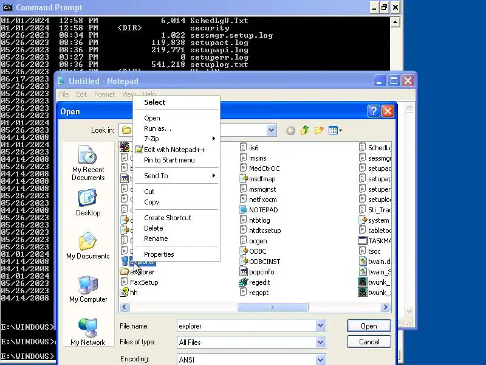The height and width of the screenshot is (365, 486).
Task: Expand the Send To submenu
Action: (x=177, y=176)
